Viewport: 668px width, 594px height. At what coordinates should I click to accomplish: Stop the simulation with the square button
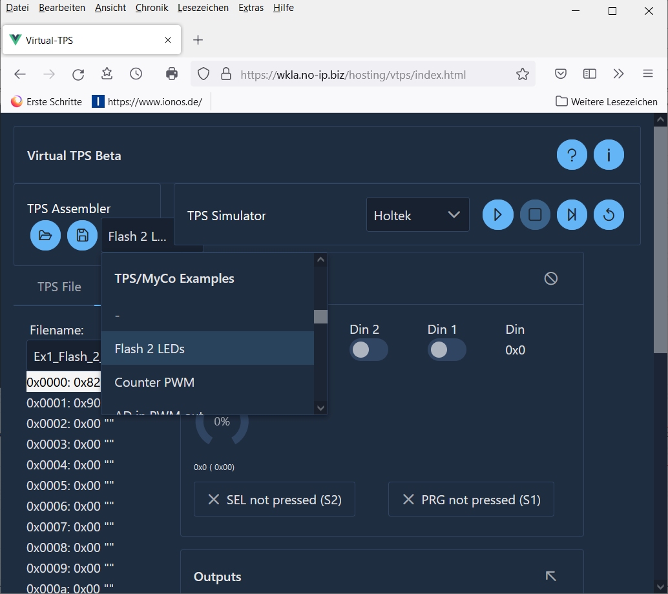535,215
